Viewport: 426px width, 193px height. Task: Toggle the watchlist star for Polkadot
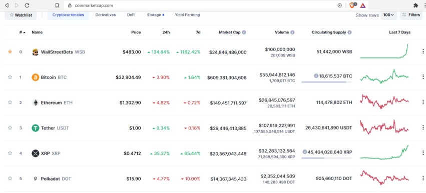[10, 178]
